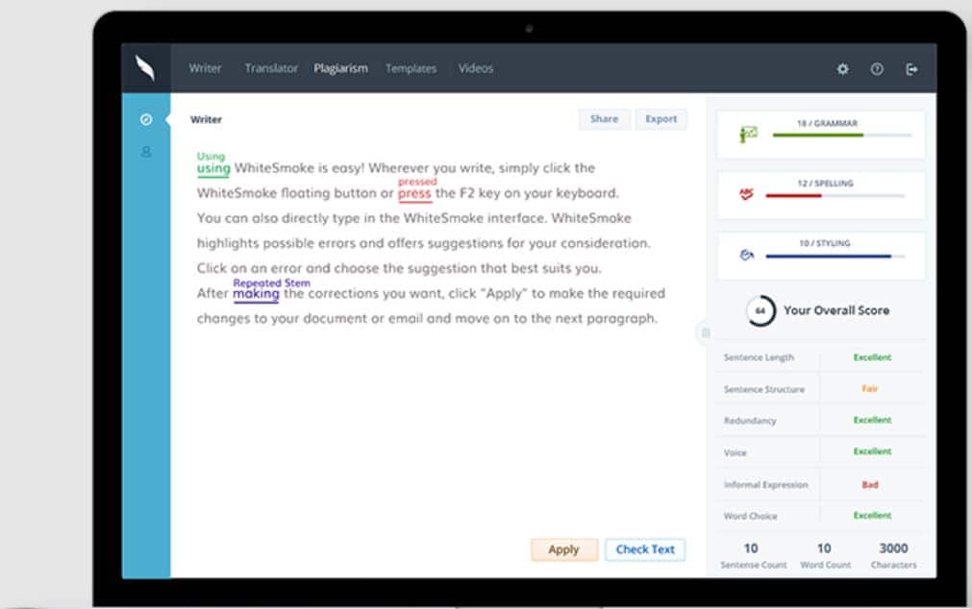Click the Styling score icon
The height and width of the screenshot is (609, 972).
(x=746, y=255)
